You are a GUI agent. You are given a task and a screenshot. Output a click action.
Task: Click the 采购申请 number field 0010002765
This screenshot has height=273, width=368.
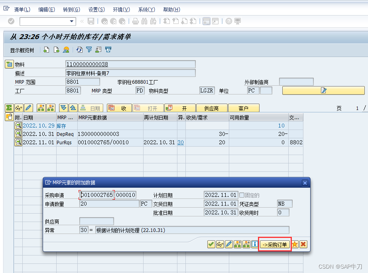click(97, 195)
